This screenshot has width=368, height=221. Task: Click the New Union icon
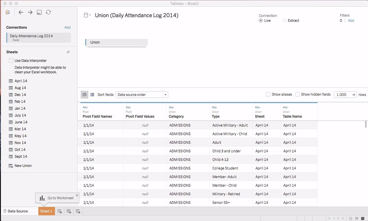click(x=11, y=166)
